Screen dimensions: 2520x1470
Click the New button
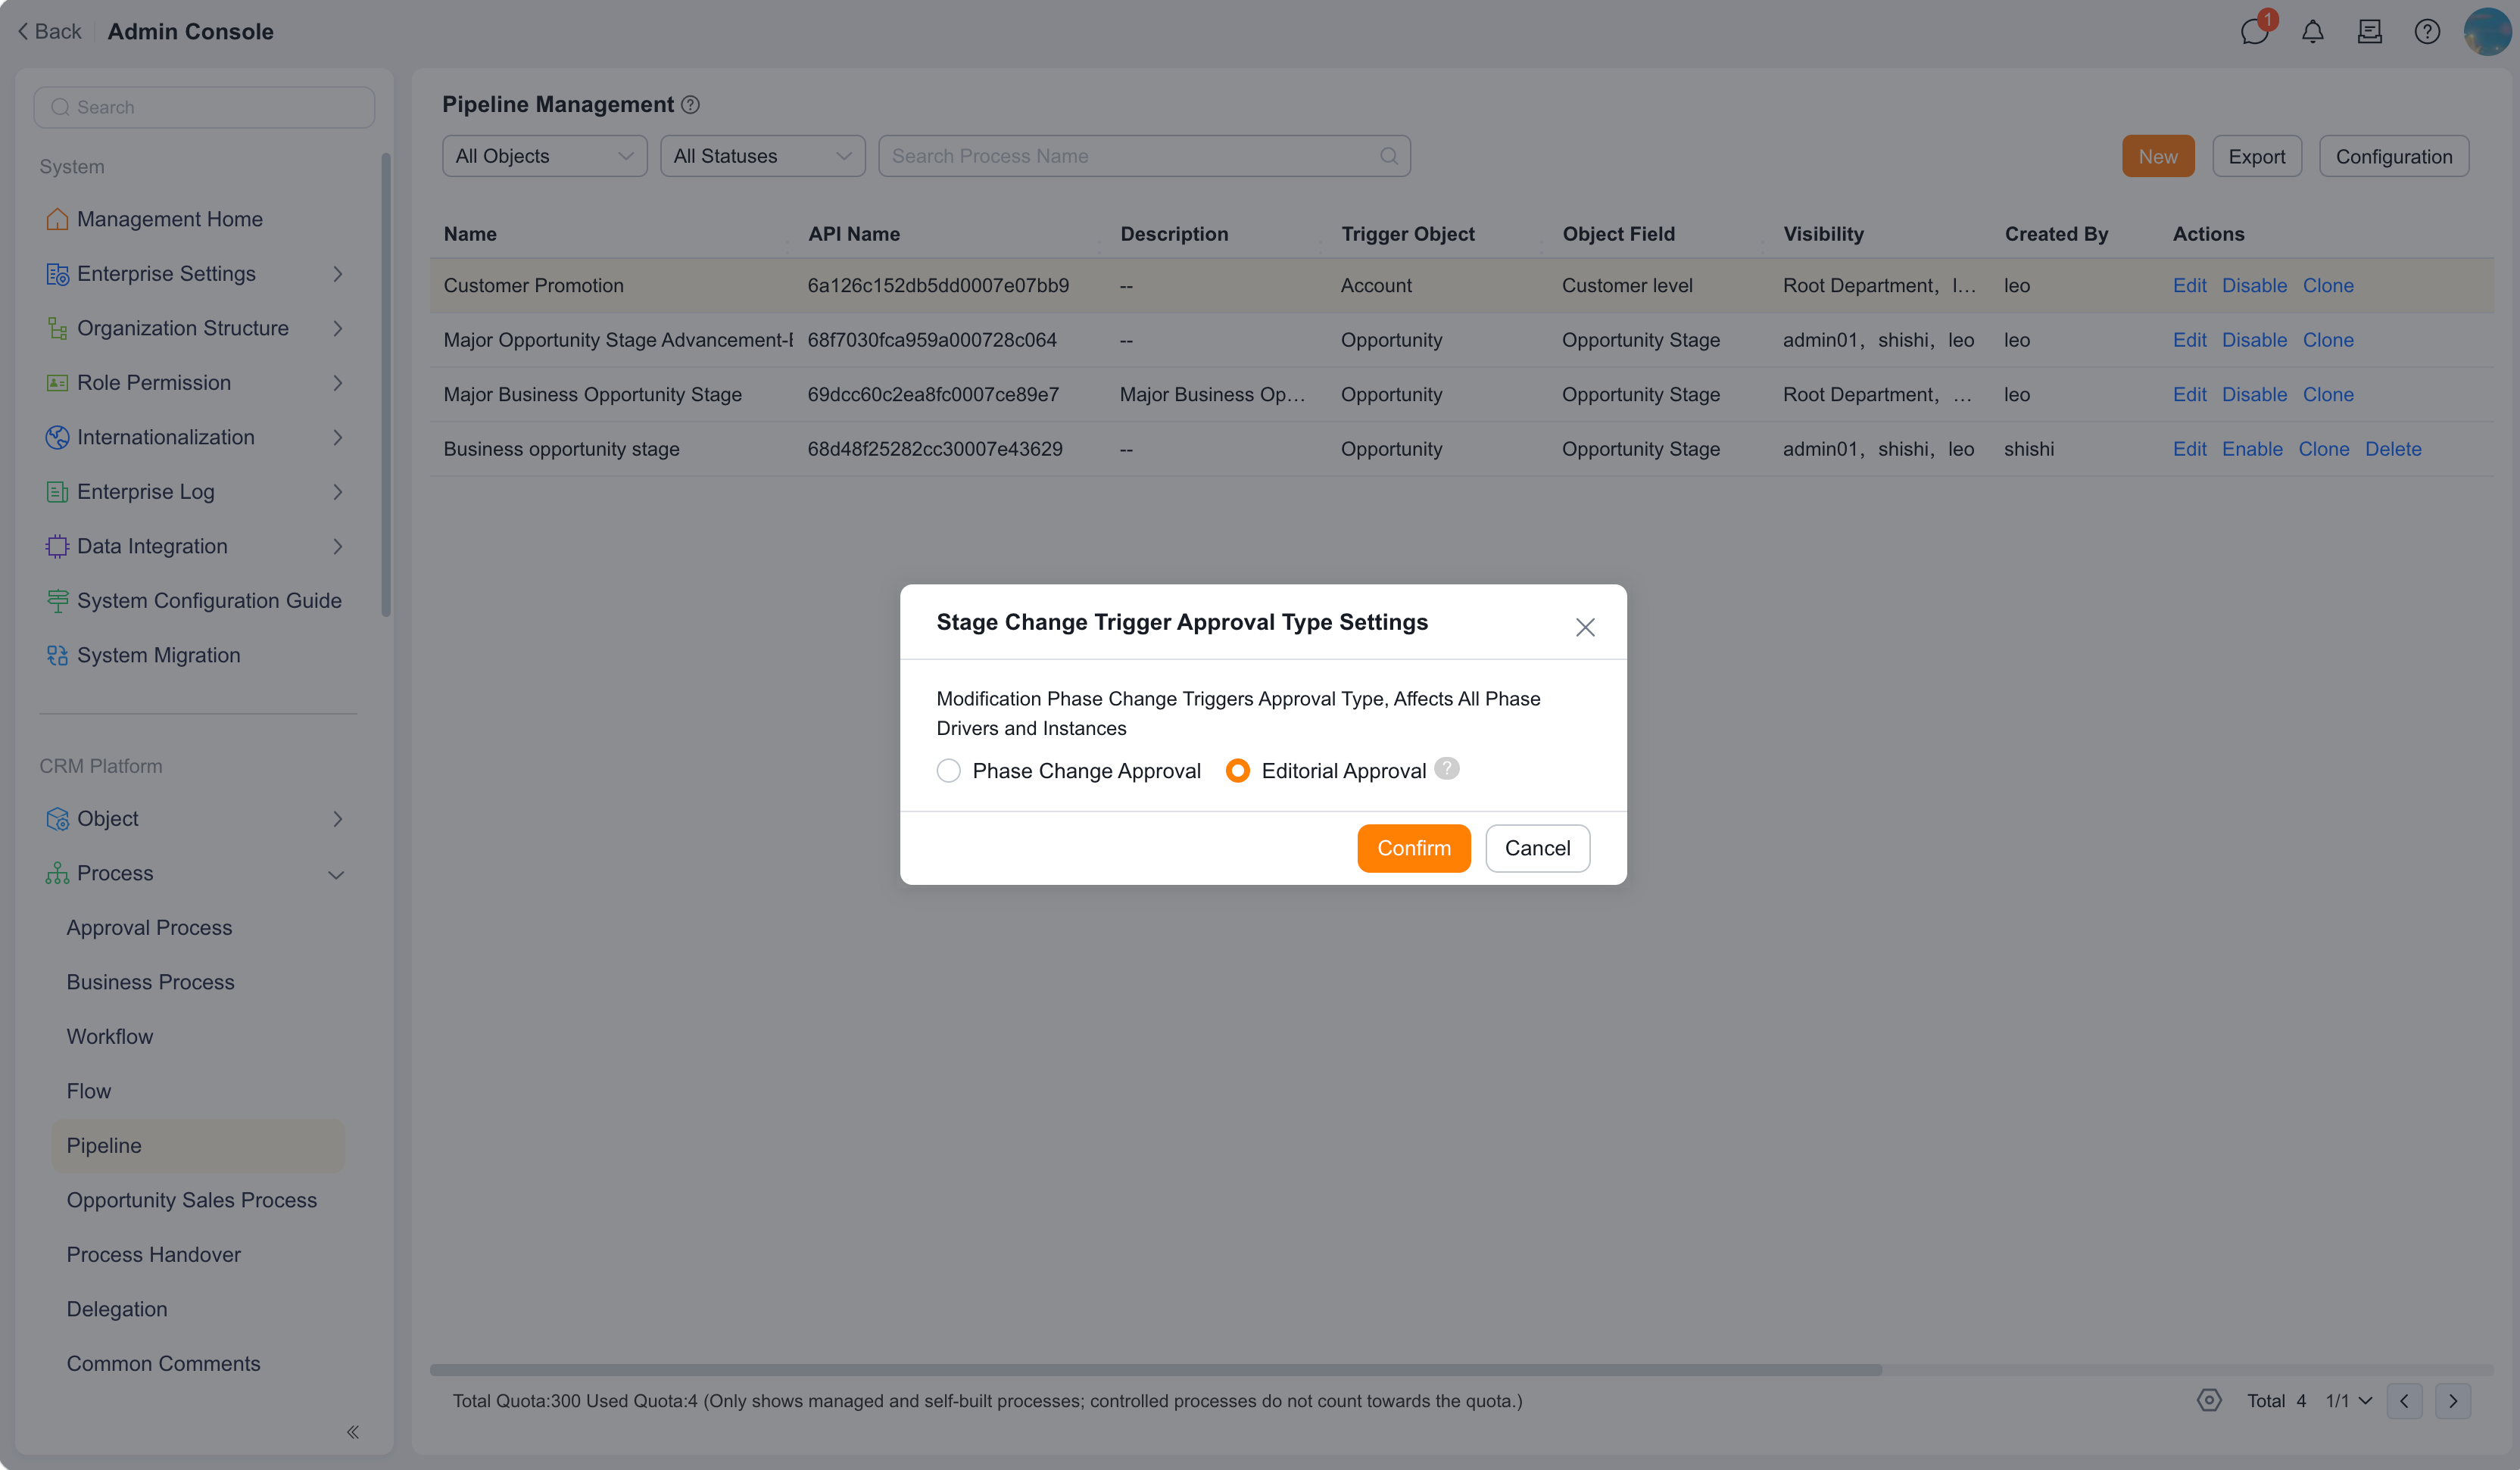point(2158,156)
